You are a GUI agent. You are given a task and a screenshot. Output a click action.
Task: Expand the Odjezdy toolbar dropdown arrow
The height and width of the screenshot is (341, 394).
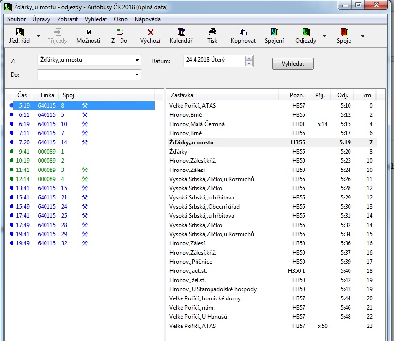(324, 36)
